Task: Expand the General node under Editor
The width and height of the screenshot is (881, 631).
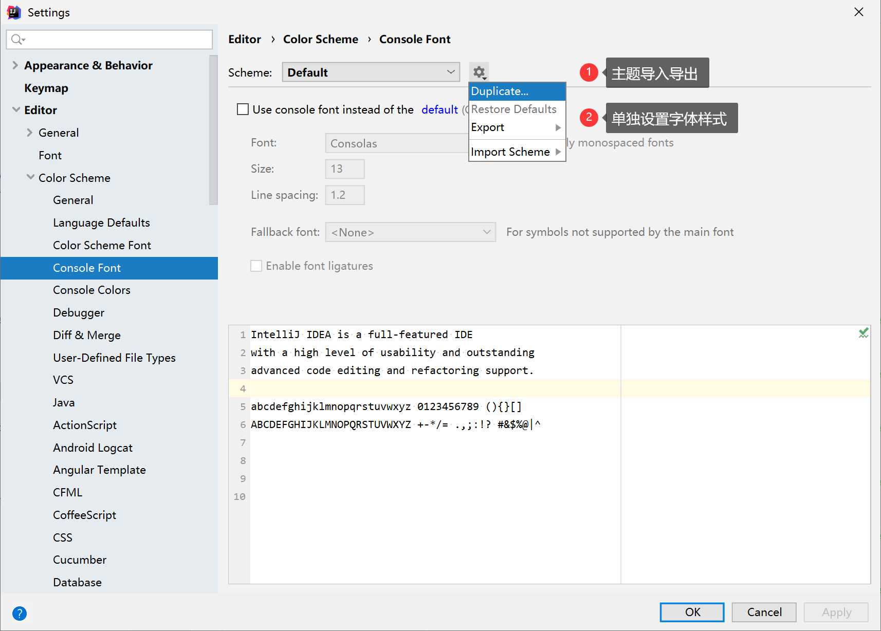Action: point(29,133)
